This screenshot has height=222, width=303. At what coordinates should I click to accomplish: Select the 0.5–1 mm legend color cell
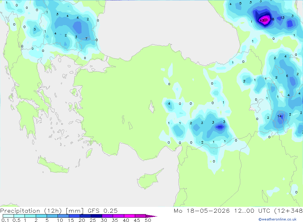[x=19, y=216]
